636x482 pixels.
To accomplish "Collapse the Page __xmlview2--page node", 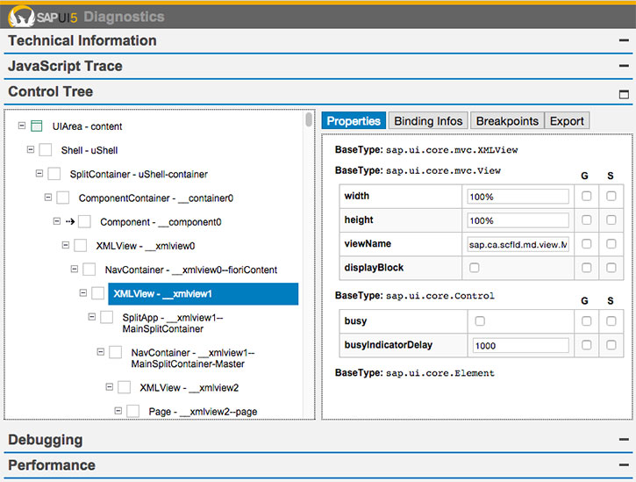I will [118, 411].
